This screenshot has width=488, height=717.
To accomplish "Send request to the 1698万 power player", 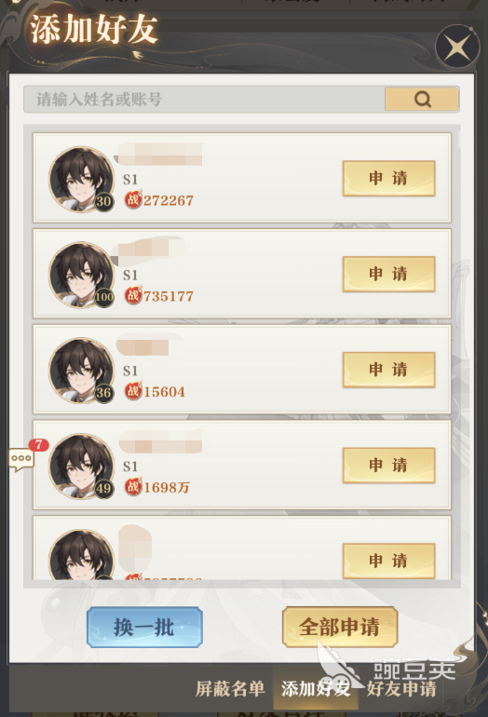I will click(388, 465).
